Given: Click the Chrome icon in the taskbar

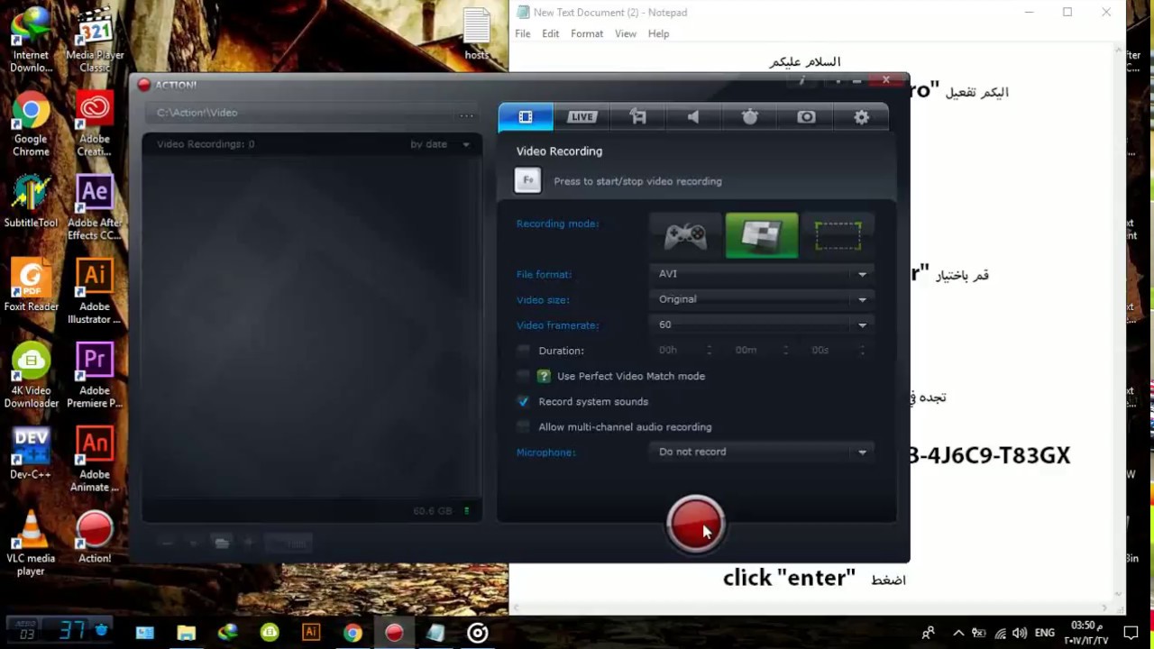Looking at the screenshot, I should (353, 633).
